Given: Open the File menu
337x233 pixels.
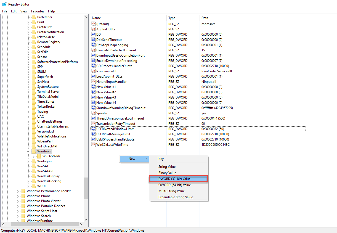Looking at the screenshot, I should tap(5, 11).
